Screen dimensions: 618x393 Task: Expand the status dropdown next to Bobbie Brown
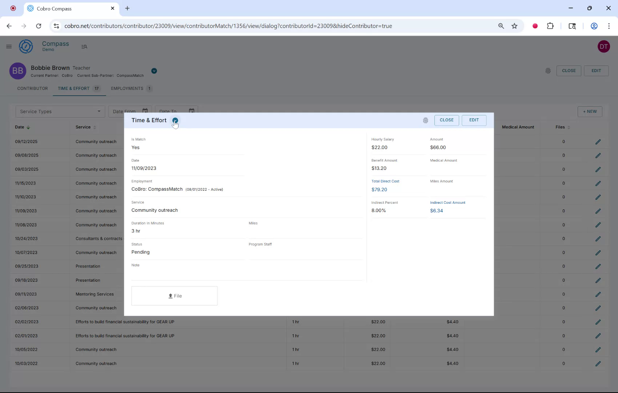click(154, 71)
